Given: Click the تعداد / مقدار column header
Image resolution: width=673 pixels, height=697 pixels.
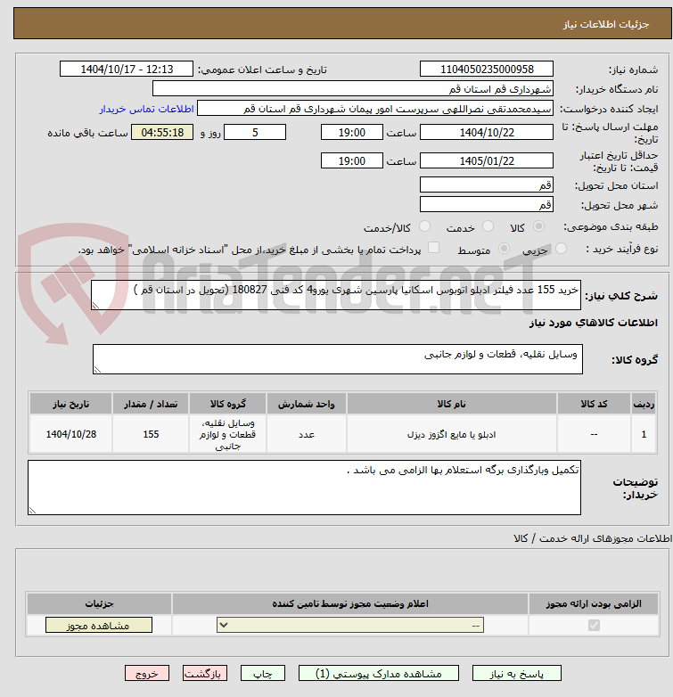Looking at the screenshot, I should [151, 404].
